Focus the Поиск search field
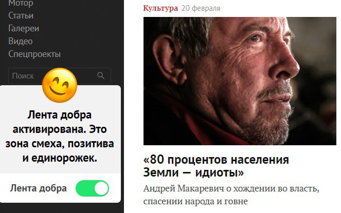Screen dimensions: 341x213 [60, 76]
